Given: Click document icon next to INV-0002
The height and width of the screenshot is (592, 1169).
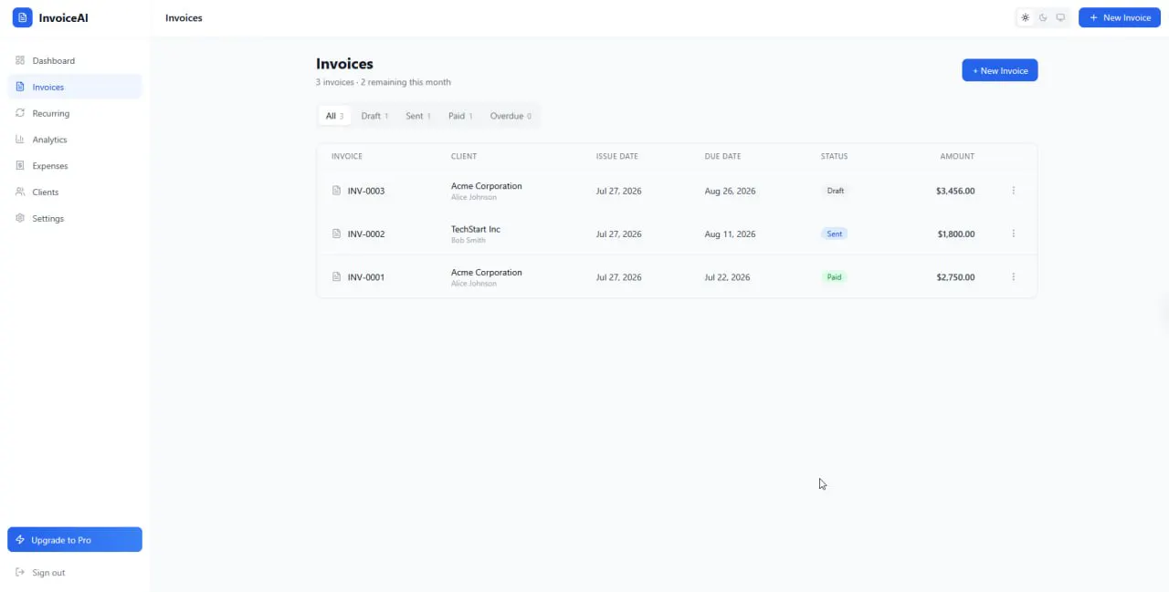Looking at the screenshot, I should pyautogui.click(x=336, y=234).
